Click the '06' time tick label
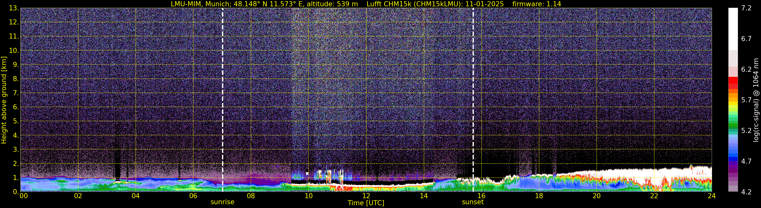 coord(193,196)
